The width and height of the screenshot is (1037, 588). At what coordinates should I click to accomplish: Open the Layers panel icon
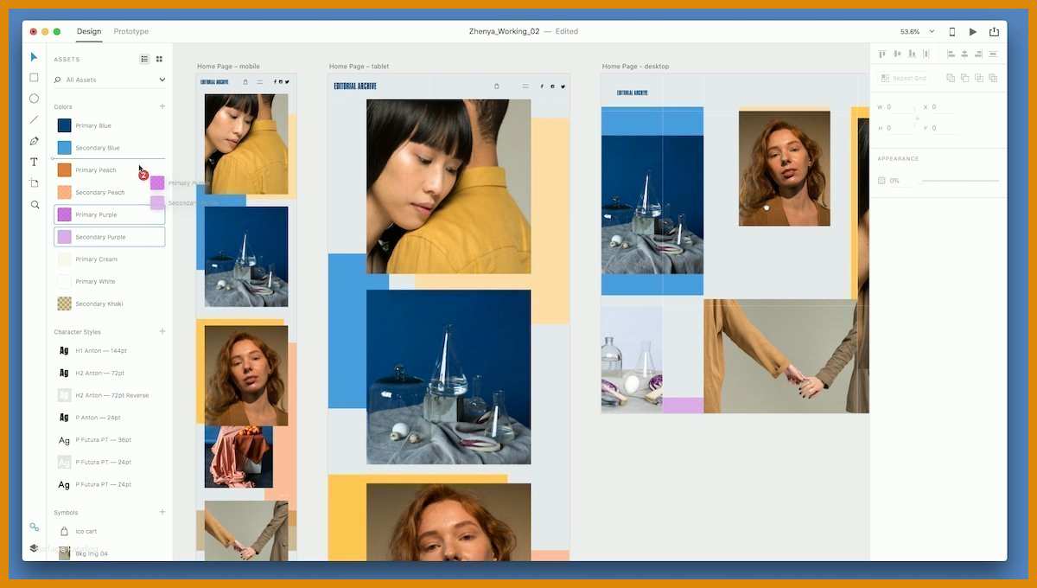(x=35, y=547)
